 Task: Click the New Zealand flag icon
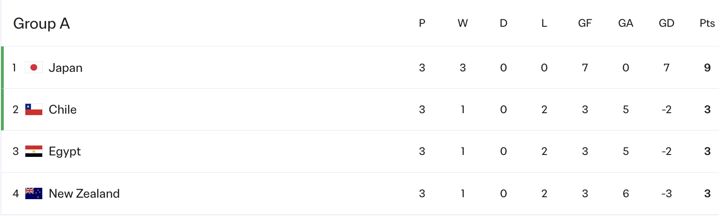pyautogui.click(x=34, y=193)
